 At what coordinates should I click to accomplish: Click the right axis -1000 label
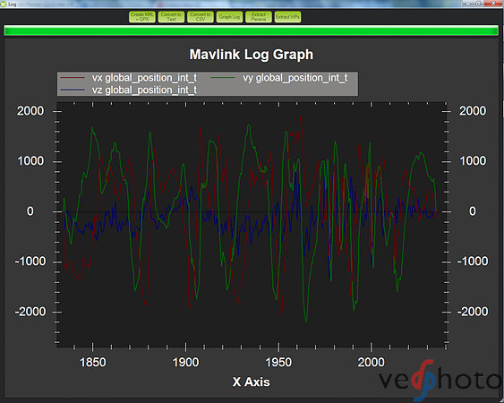[473, 262]
